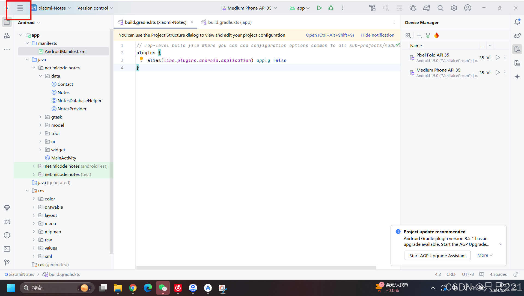Click Start AGP Upgrade Assistant button
524x296 pixels.
coord(437,256)
